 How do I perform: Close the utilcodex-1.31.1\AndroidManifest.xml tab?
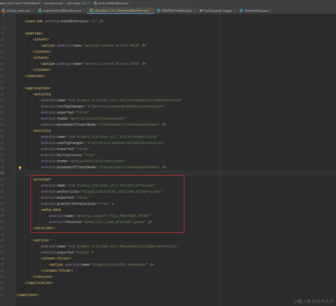point(152,10)
